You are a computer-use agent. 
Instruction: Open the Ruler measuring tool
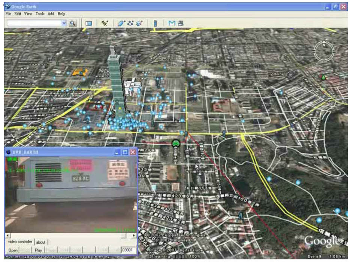pyautogui.click(x=156, y=24)
